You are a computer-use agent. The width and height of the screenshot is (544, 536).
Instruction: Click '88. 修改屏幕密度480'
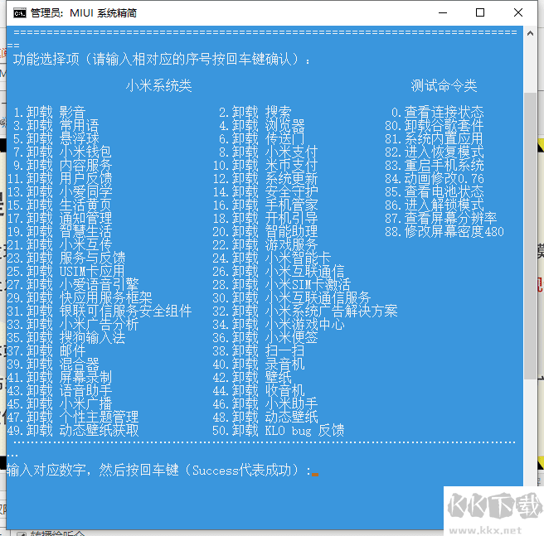pyautogui.click(x=444, y=232)
